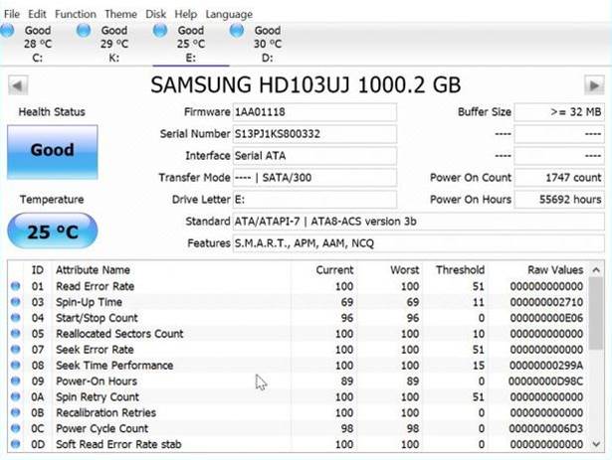Select the Seek Error Rate row
This screenshot has width=612, height=460.
tap(298, 350)
